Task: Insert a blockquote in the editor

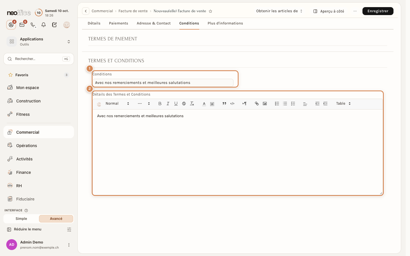Action: click(224, 104)
